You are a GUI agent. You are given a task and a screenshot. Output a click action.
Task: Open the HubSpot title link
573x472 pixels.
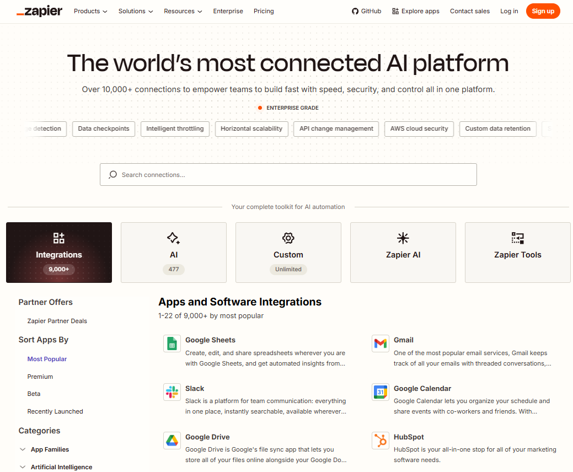point(409,437)
